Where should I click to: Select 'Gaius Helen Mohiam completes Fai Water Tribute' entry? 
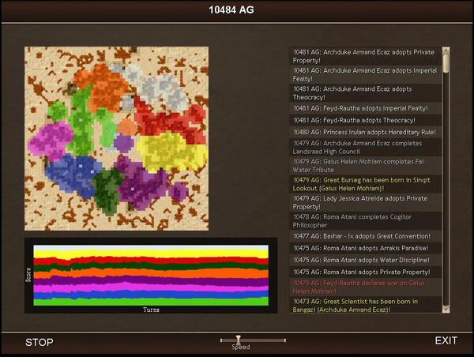point(366,166)
